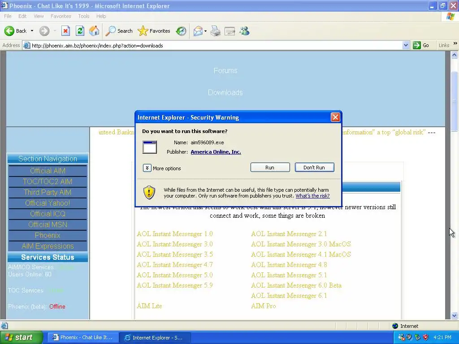Open the History clock icon
The image size is (459, 344).
[181, 31]
